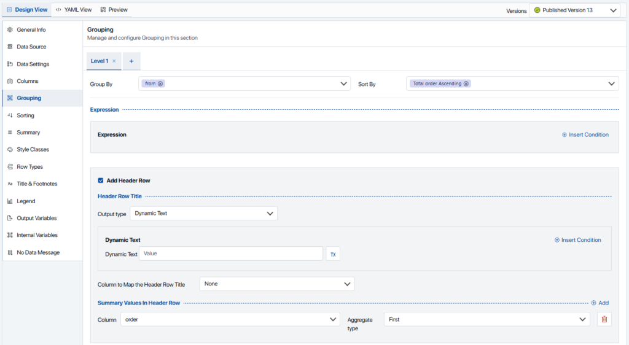Open Columns section
The image size is (629, 345).
tap(42, 81)
